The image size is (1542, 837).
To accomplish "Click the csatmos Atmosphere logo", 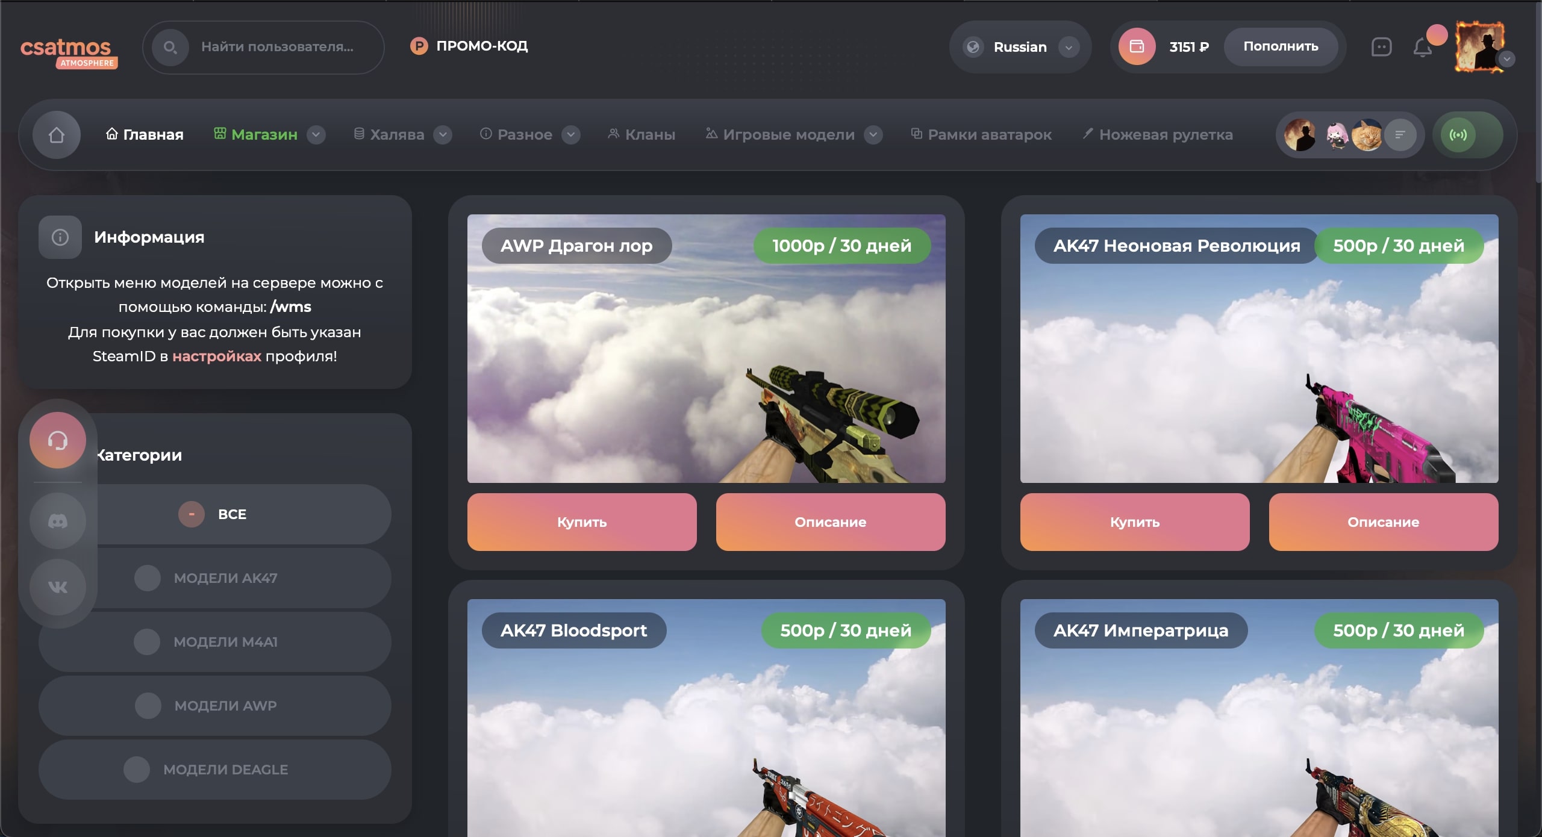I will coord(69,53).
